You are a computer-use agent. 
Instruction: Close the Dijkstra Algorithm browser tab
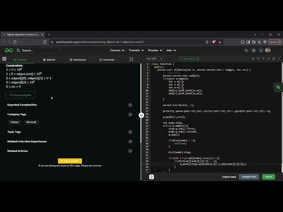click(42, 34)
